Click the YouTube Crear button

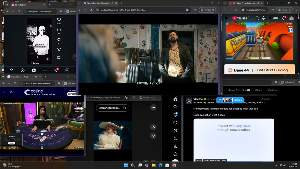(x=273, y=18)
